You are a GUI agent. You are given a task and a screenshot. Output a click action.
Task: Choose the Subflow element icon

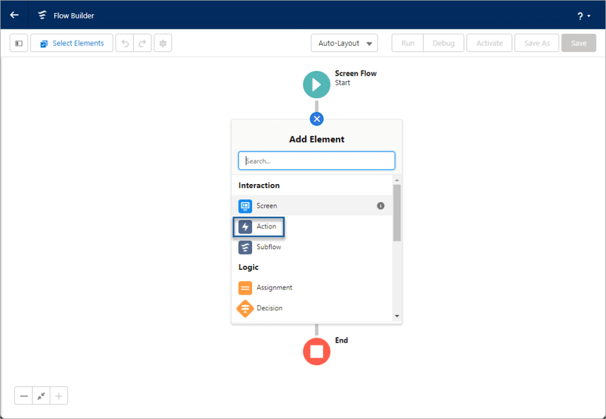(x=245, y=247)
